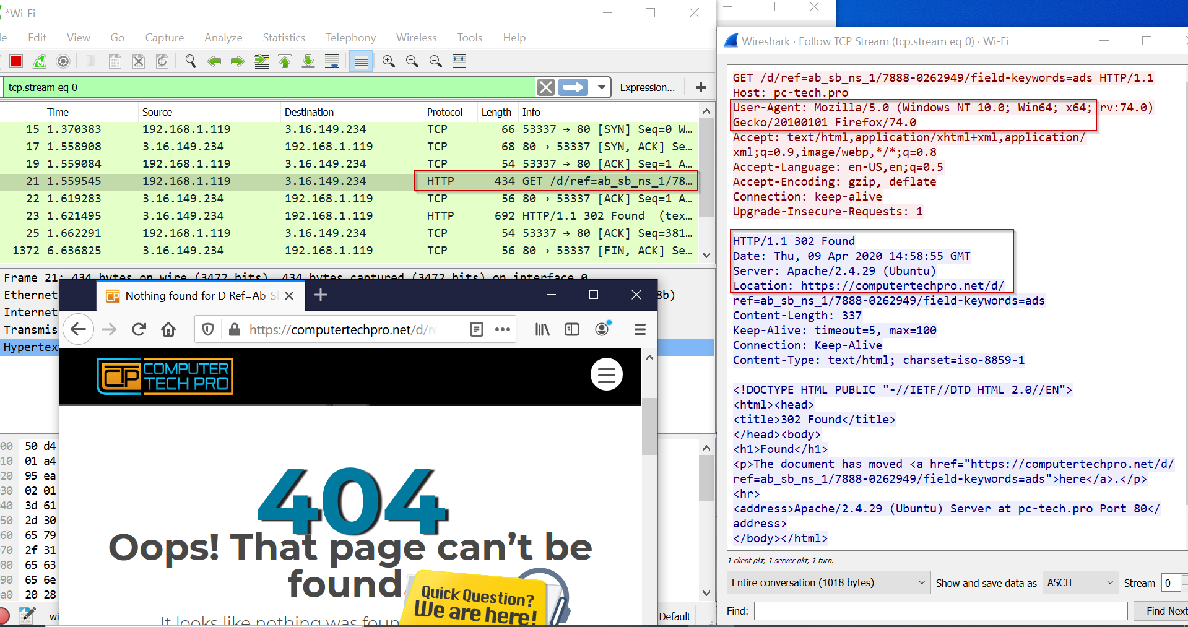Click the Computer Tech Pro logo

(165, 376)
